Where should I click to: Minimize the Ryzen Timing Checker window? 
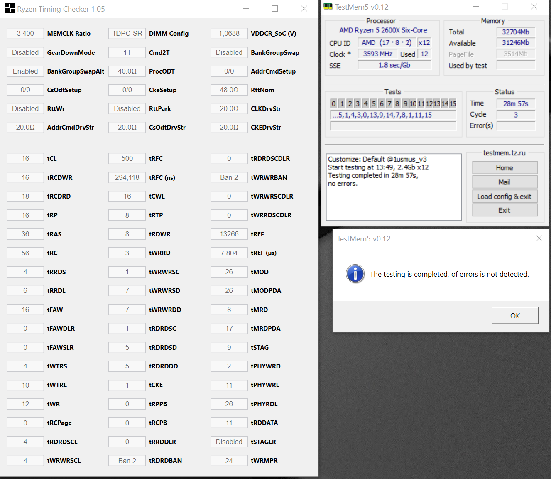pos(246,9)
